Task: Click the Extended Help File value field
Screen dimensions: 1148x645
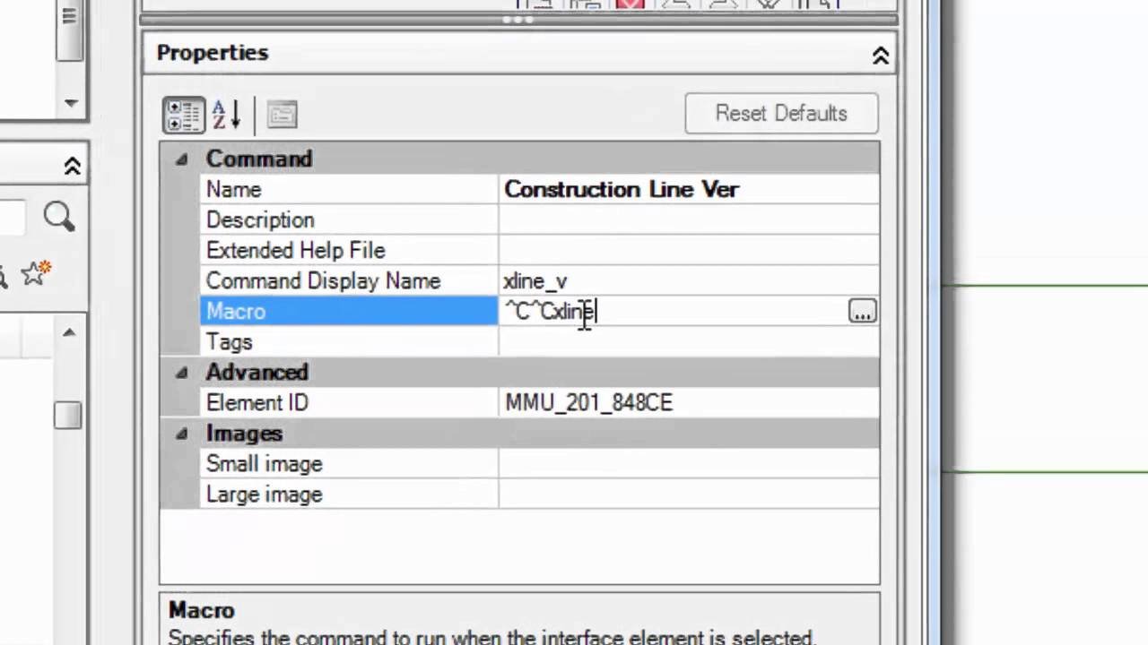Action: [689, 251]
